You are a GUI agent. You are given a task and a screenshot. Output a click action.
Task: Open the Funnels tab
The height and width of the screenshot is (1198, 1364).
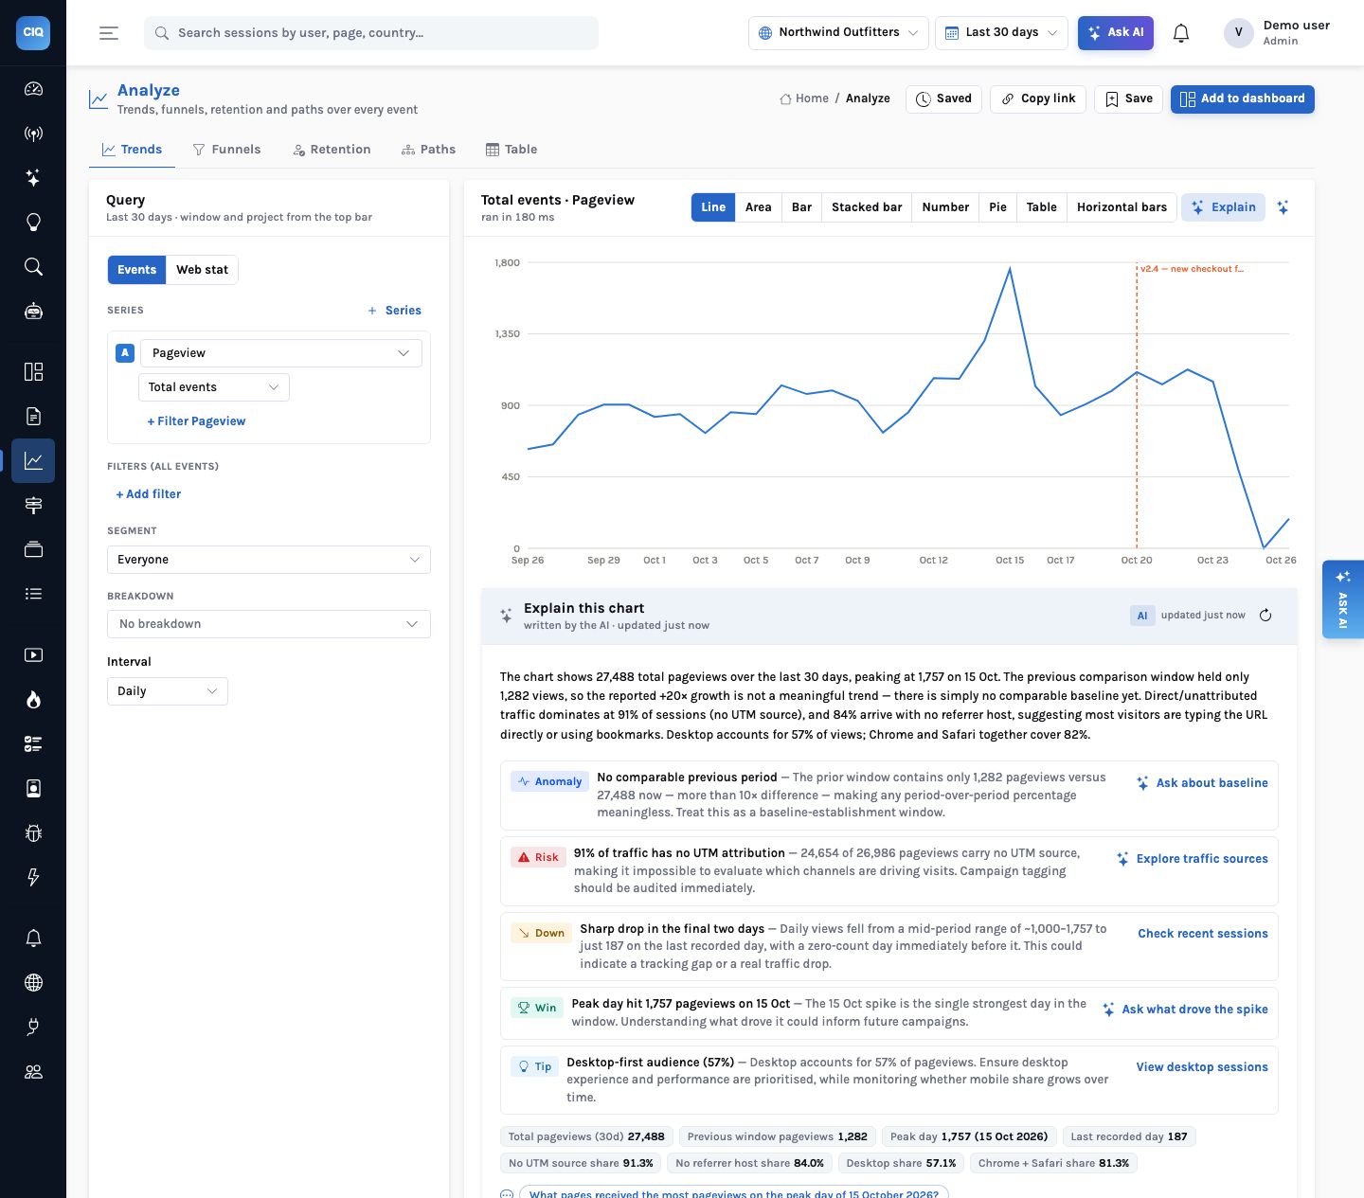(226, 150)
